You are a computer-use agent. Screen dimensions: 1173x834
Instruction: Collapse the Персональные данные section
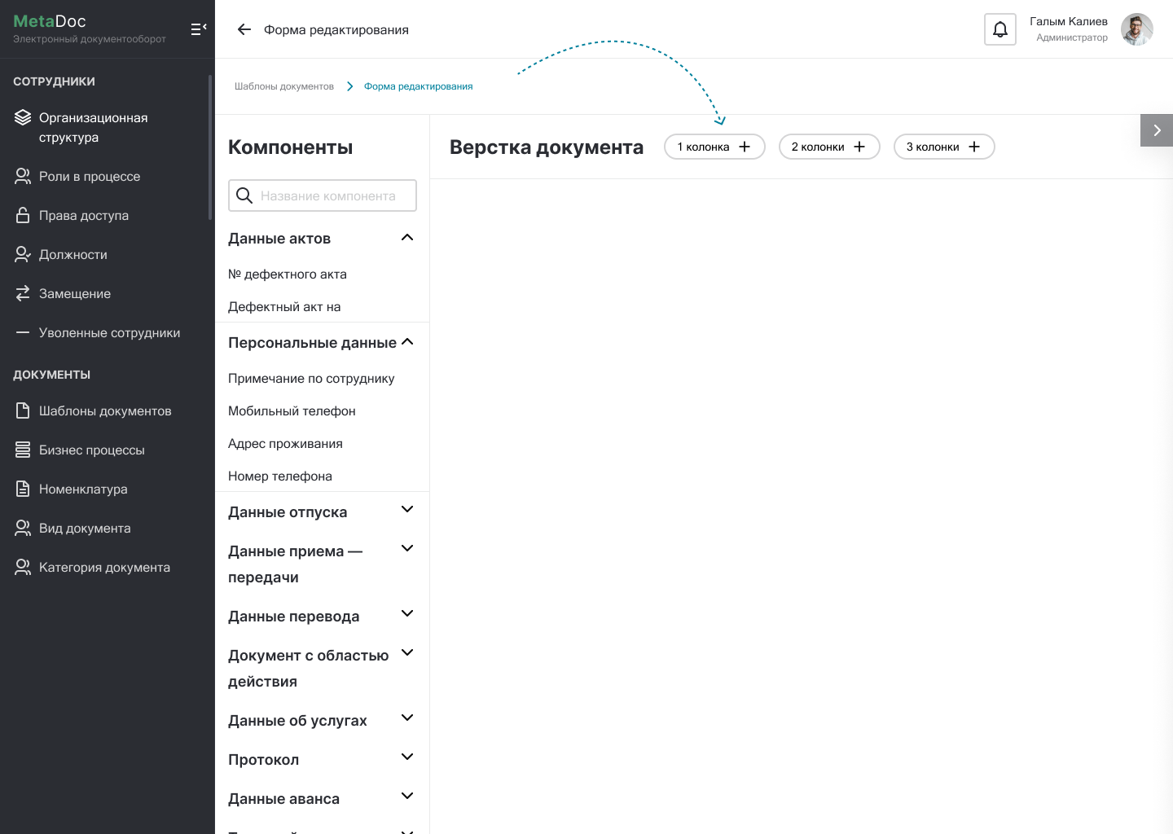pos(407,342)
